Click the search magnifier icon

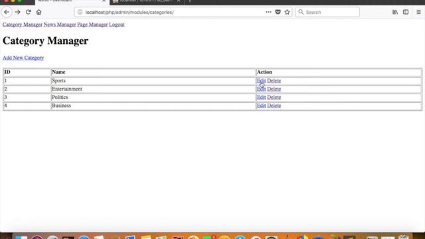tap(301, 12)
